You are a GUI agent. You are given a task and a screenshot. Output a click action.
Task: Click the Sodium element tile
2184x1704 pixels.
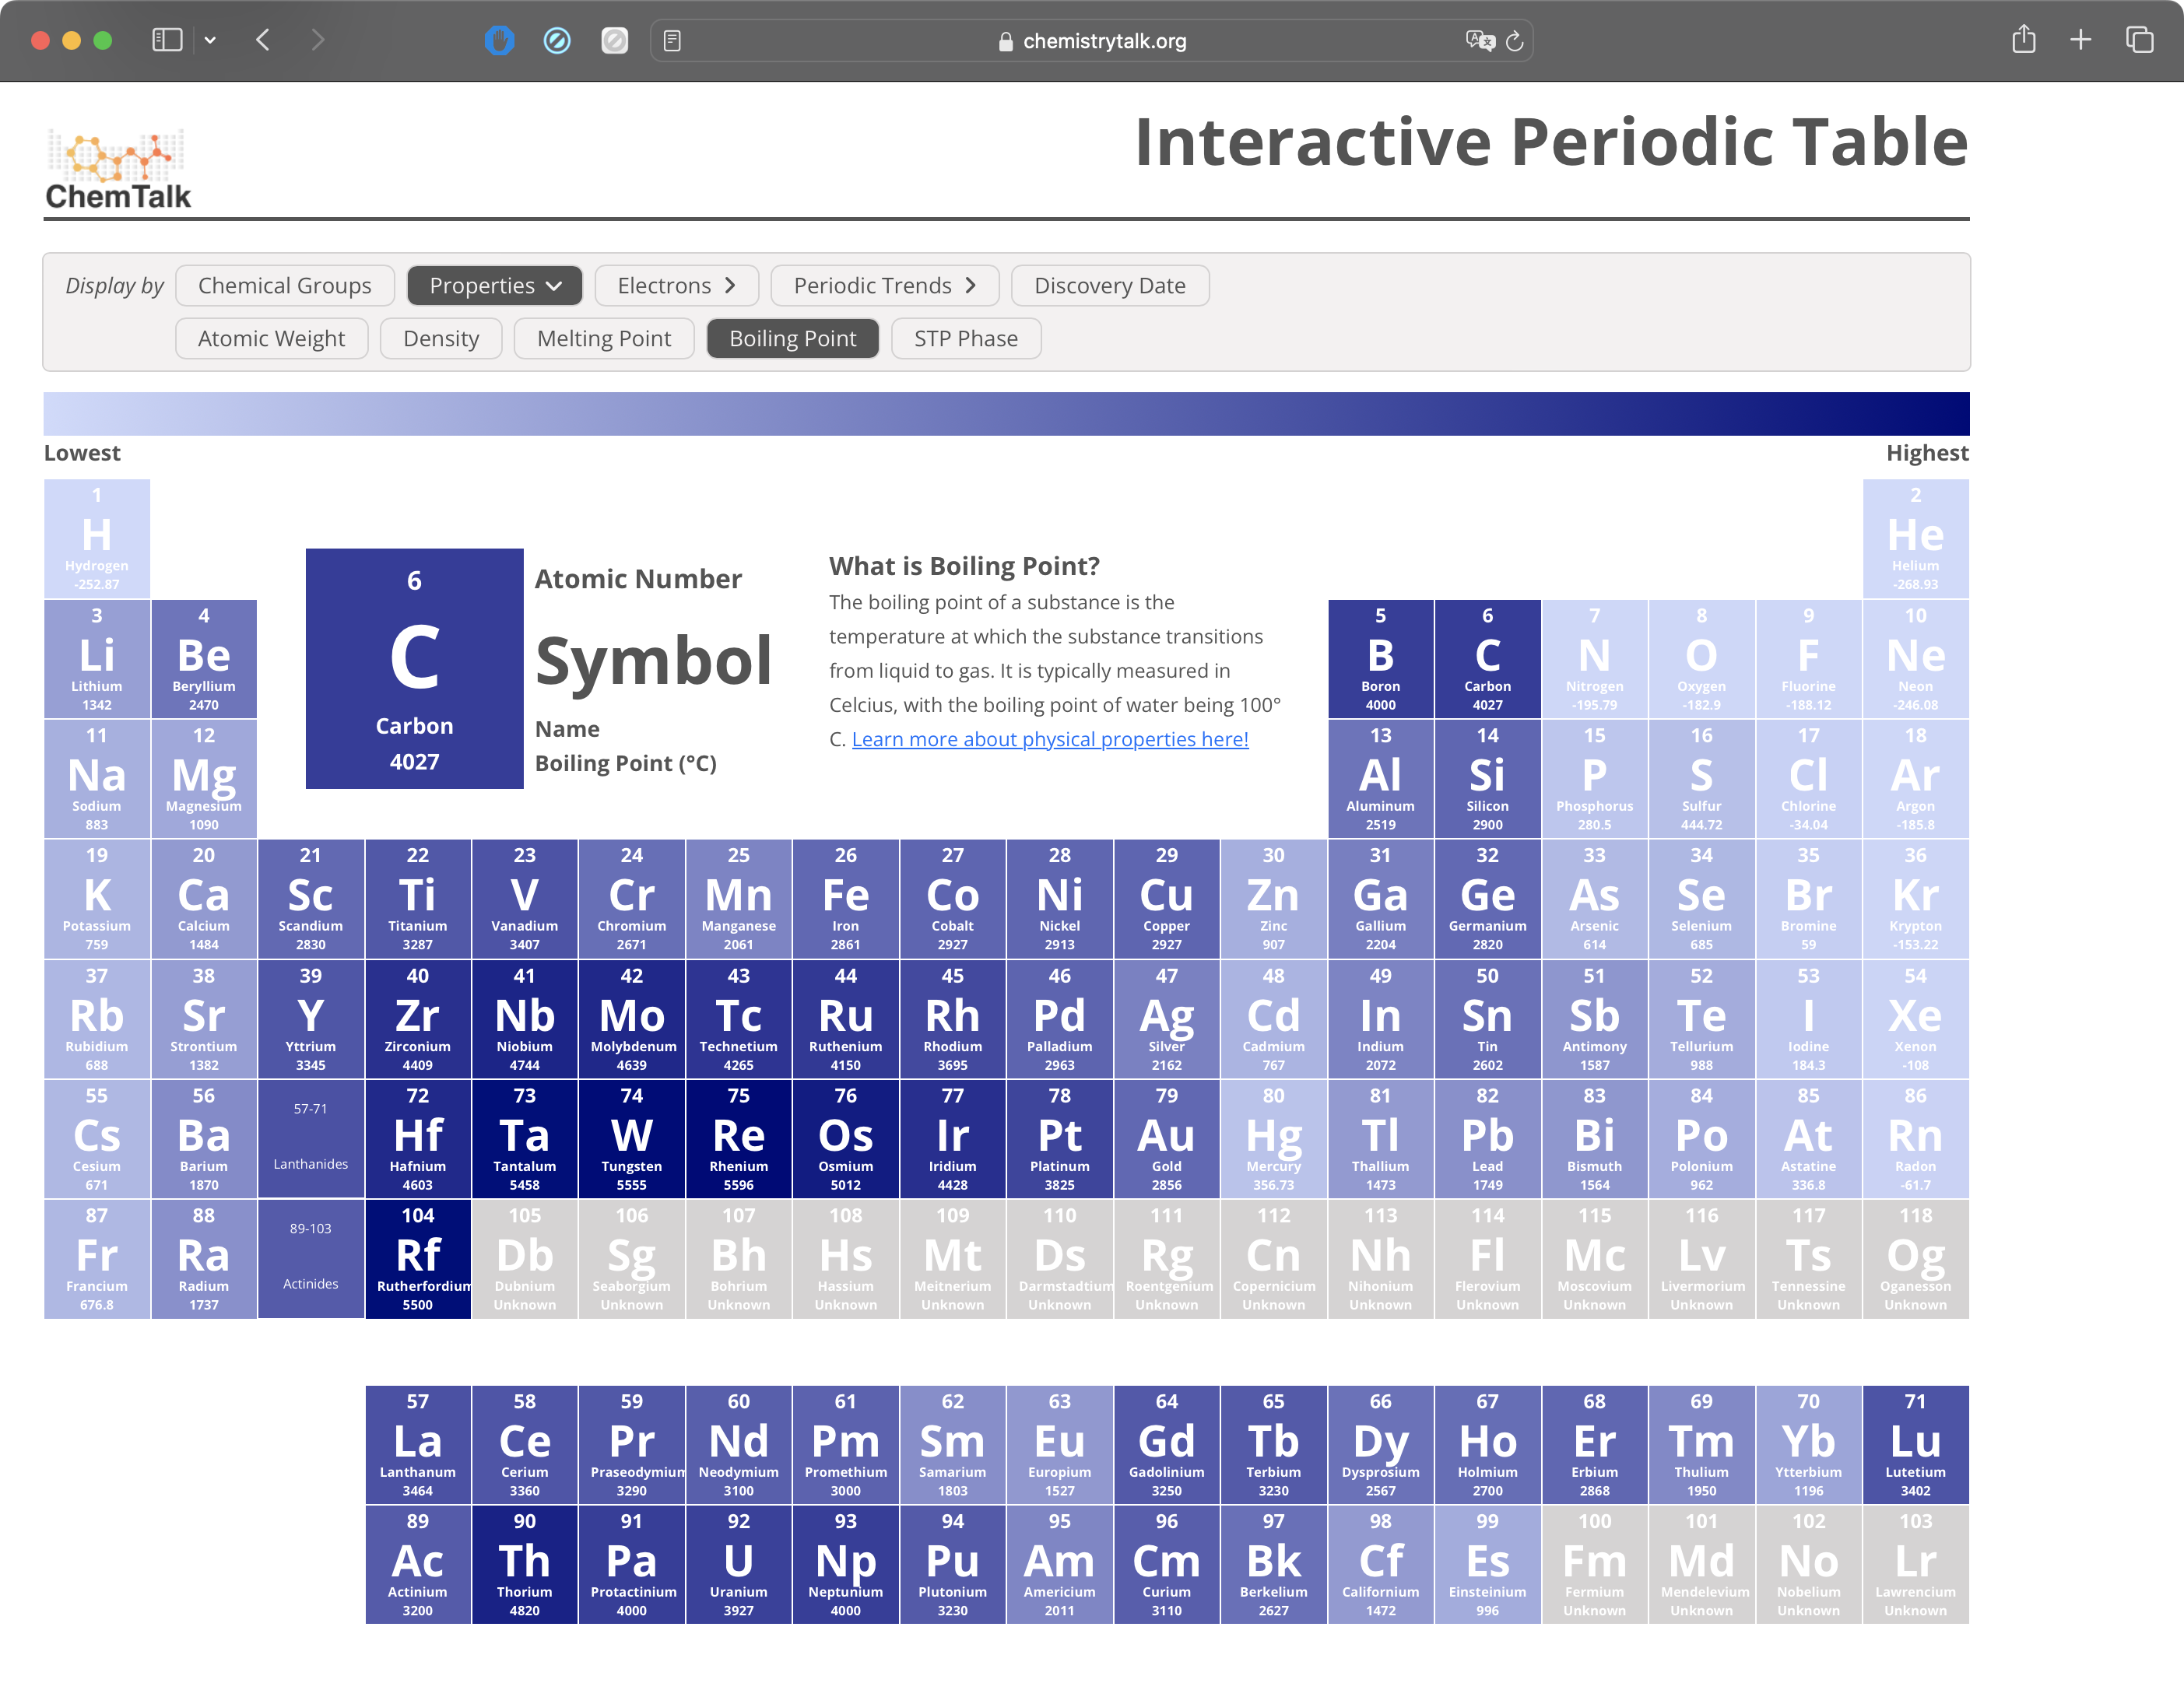(97, 779)
